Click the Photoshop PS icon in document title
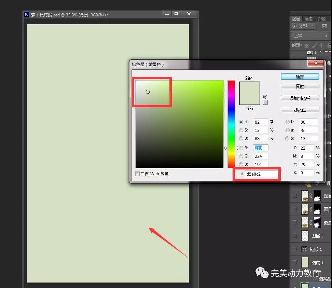The height and width of the screenshot is (288, 332). tap(26, 14)
